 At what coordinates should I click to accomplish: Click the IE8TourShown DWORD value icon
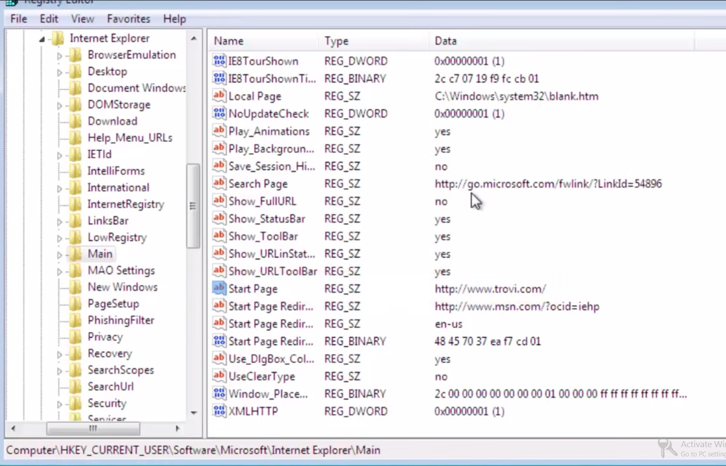coord(219,60)
